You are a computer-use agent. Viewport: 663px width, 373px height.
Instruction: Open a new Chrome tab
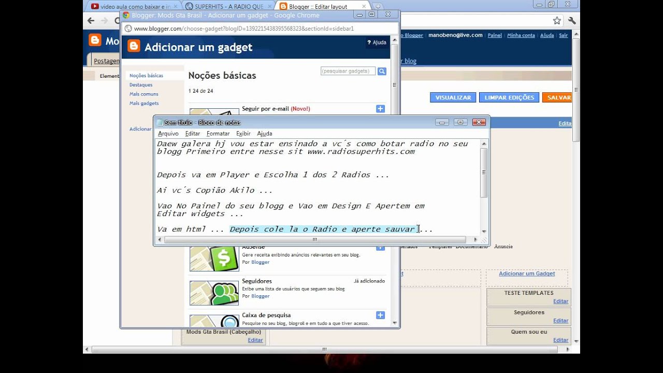tap(378, 6)
